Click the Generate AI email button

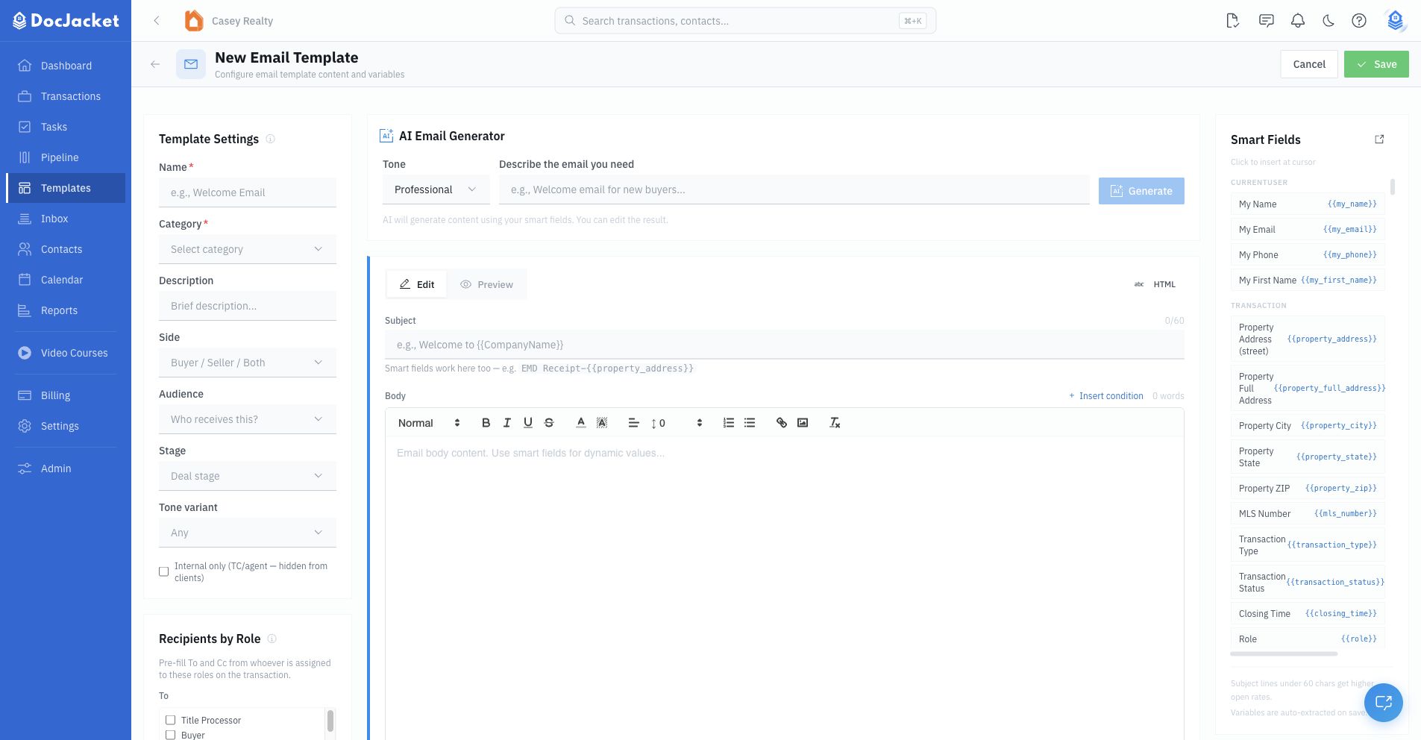point(1141,191)
